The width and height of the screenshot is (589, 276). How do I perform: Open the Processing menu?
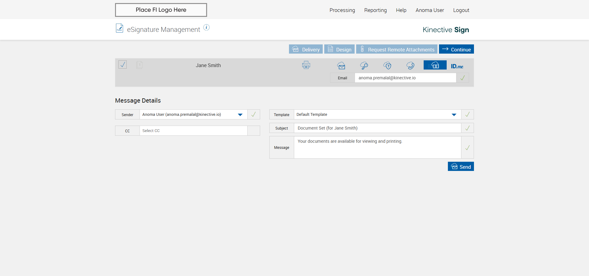click(342, 10)
